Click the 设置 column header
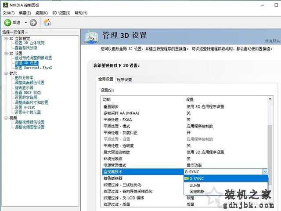 226,99
